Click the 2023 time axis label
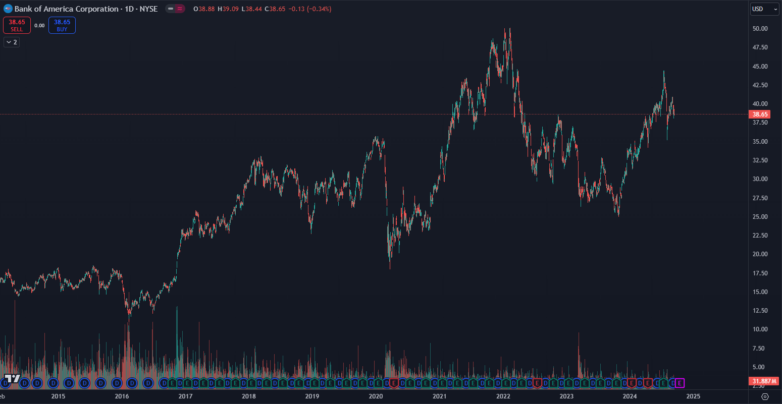Image resolution: width=782 pixels, height=404 pixels. click(566, 396)
